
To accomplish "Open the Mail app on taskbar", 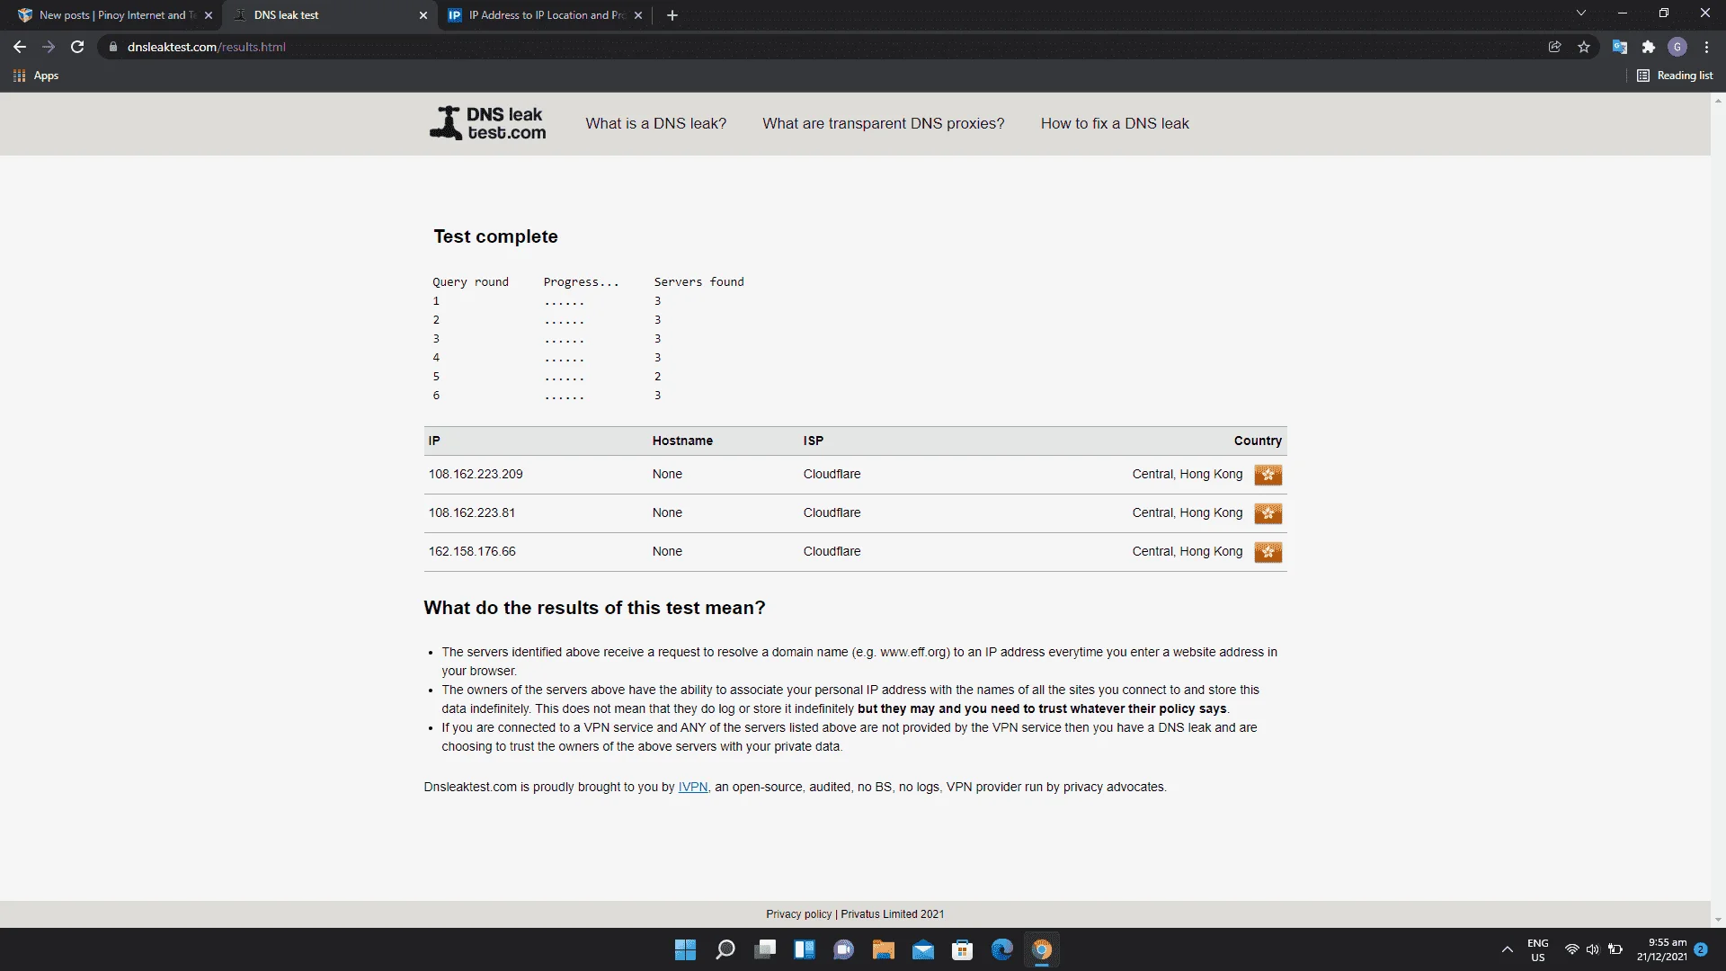I will 922,950.
